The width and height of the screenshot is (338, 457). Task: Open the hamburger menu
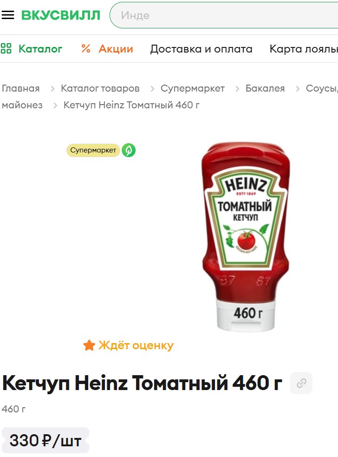coord(8,15)
